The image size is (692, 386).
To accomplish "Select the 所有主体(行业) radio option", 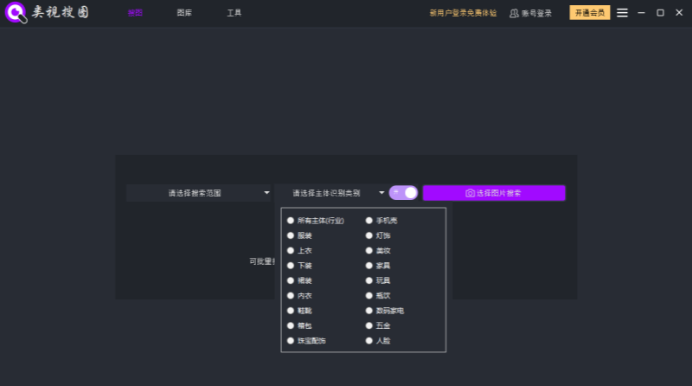I will (316, 221).
